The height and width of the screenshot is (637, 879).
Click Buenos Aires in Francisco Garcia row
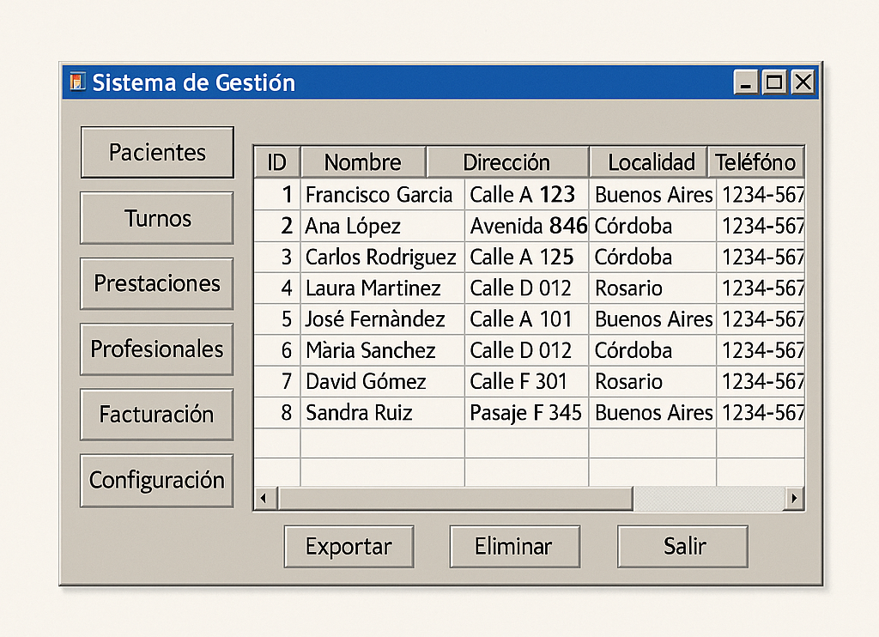click(652, 195)
